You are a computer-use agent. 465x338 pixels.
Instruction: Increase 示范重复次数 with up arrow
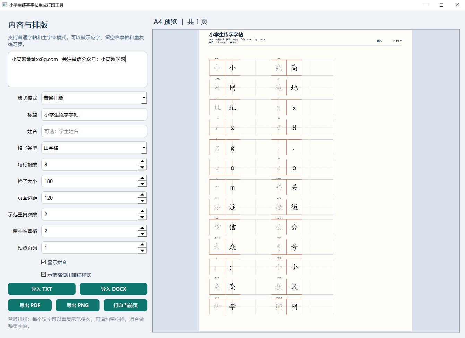142,211
